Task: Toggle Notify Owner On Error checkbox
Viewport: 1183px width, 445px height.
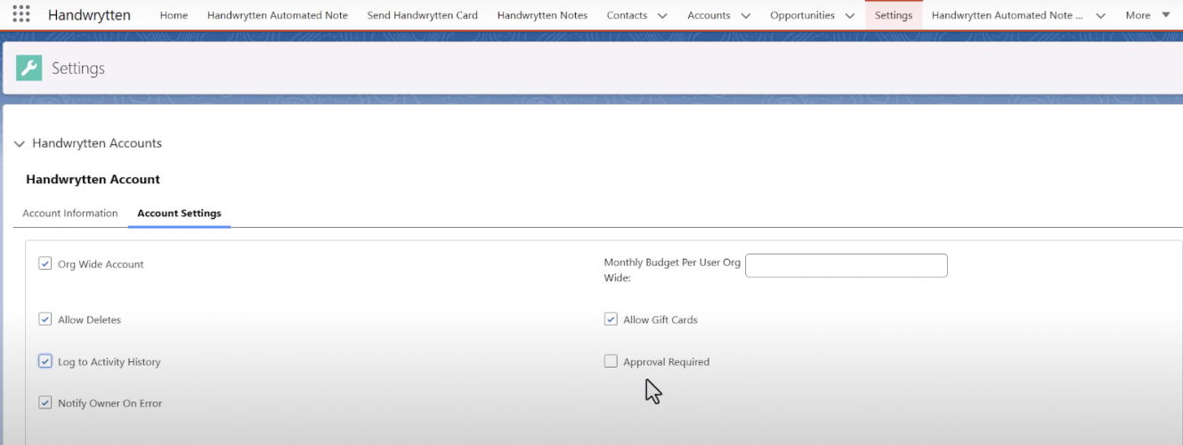Action: (45, 402)
